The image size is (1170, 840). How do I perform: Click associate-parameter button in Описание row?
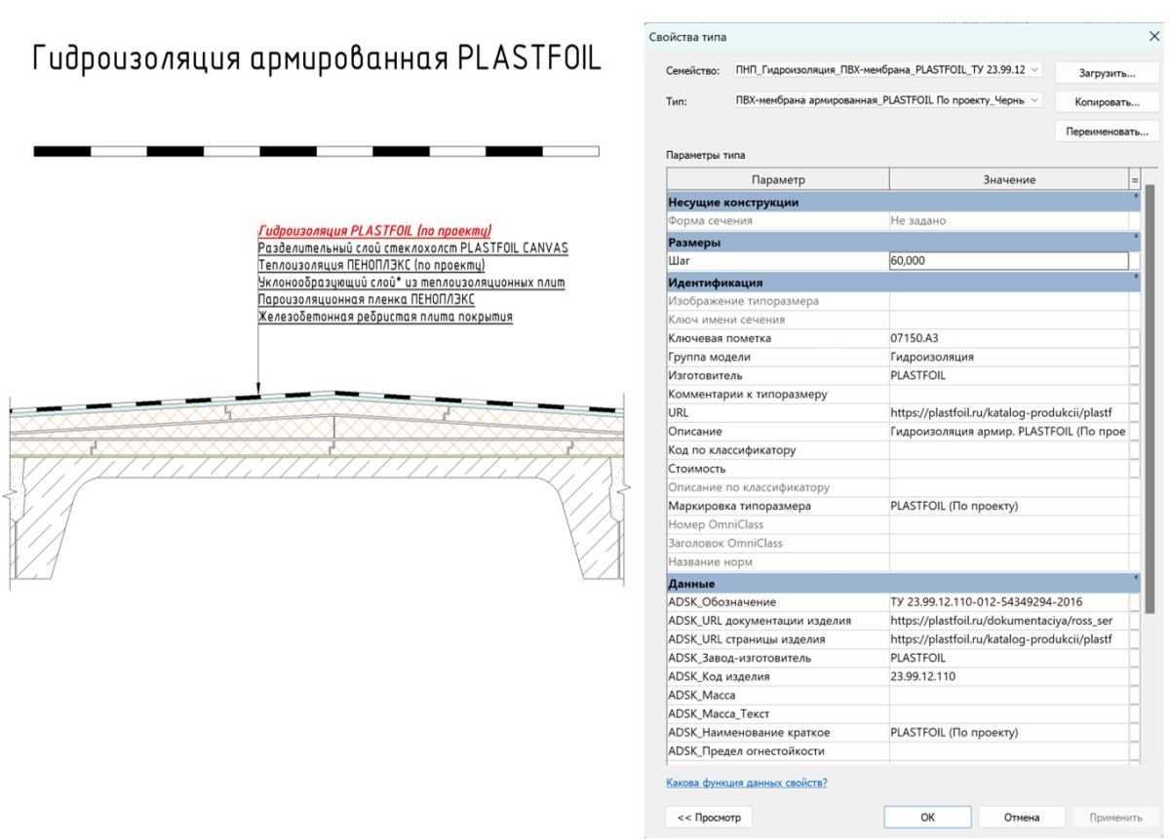pos(1135,432)
